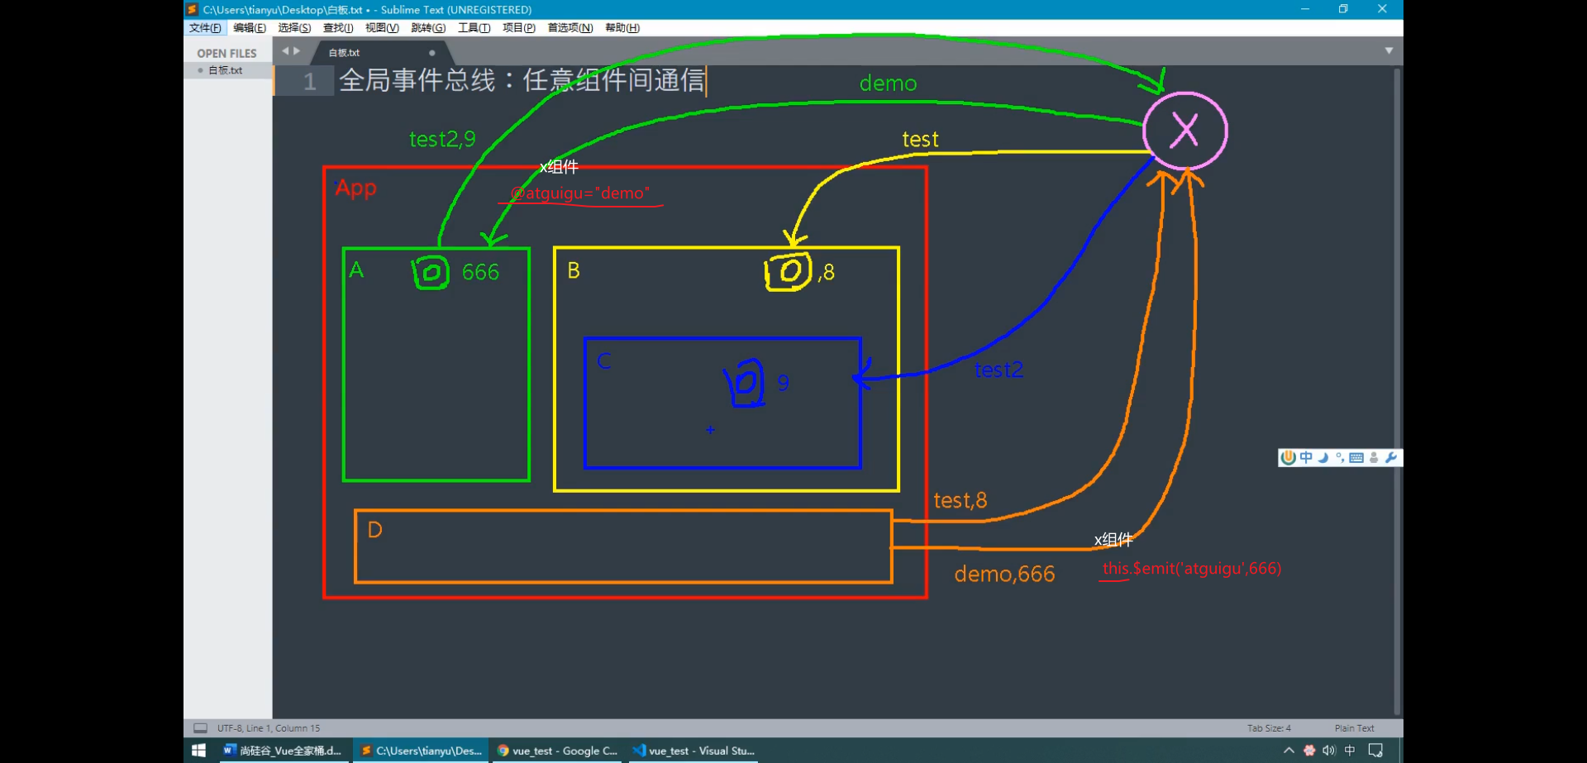Open the soft keyboard from IME toolbar
This screenshot has width=1587, height=763.
coord(1356,457)
